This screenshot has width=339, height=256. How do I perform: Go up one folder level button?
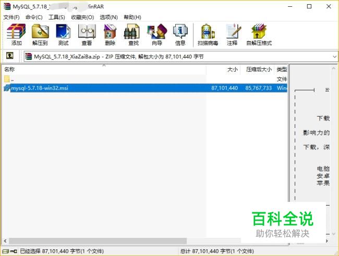click(x=9, y=56)
